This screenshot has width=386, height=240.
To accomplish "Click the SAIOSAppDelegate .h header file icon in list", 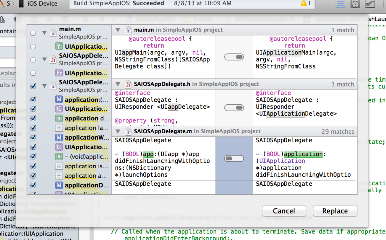I will click(x=53, y=59).
